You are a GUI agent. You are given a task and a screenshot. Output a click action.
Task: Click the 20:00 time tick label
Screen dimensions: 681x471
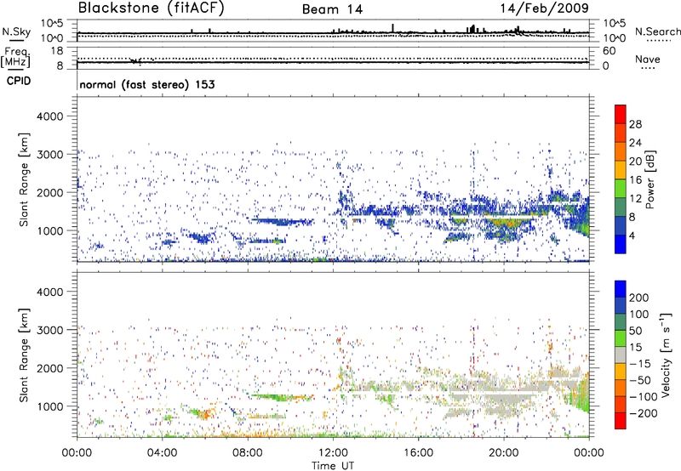[x=504, y=453]
